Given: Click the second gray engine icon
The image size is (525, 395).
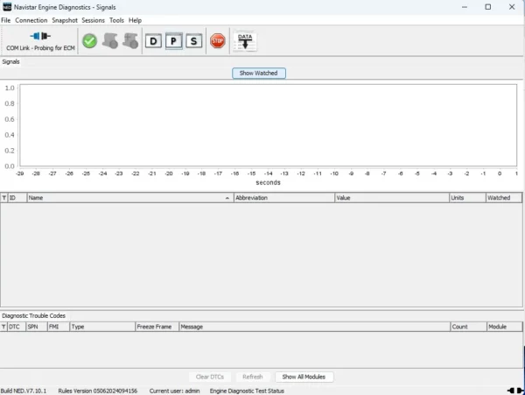Looking at the screenshot, I should (x=130, y=41).
